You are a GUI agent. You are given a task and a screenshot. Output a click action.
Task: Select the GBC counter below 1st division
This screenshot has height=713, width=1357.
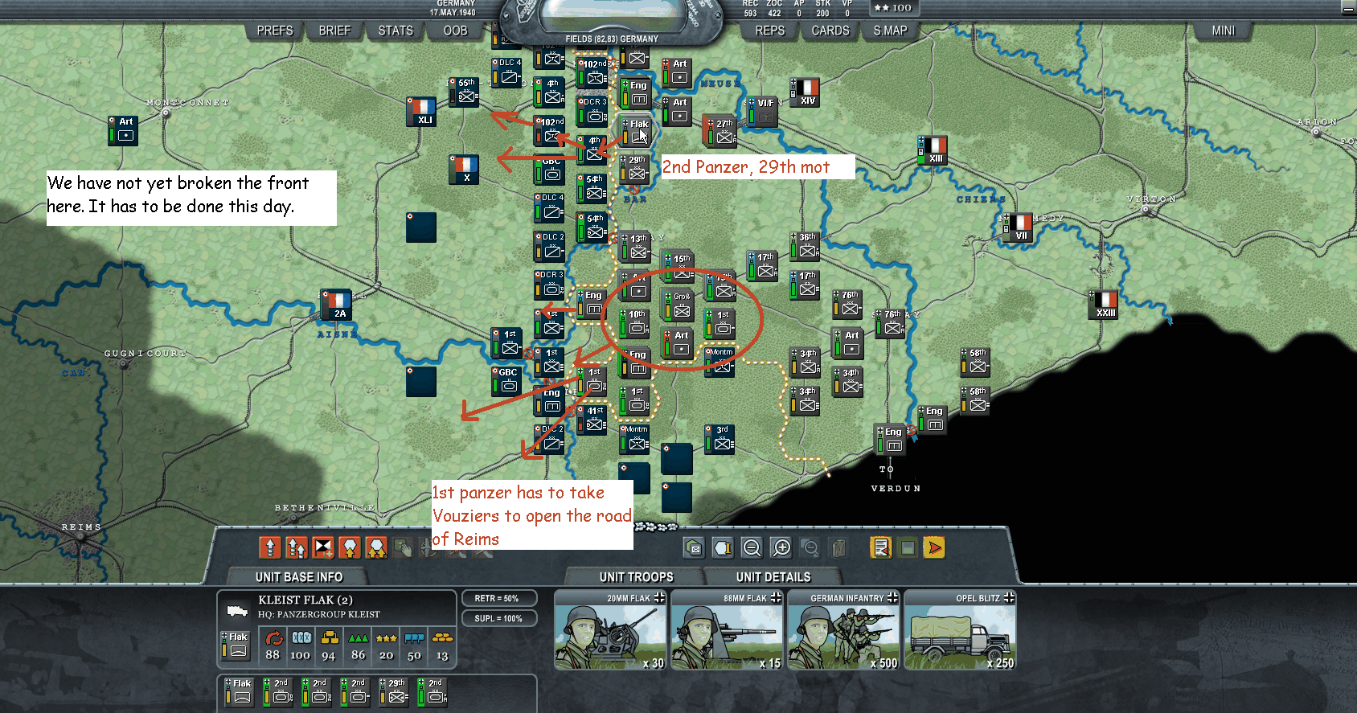[x=506, y=382]
